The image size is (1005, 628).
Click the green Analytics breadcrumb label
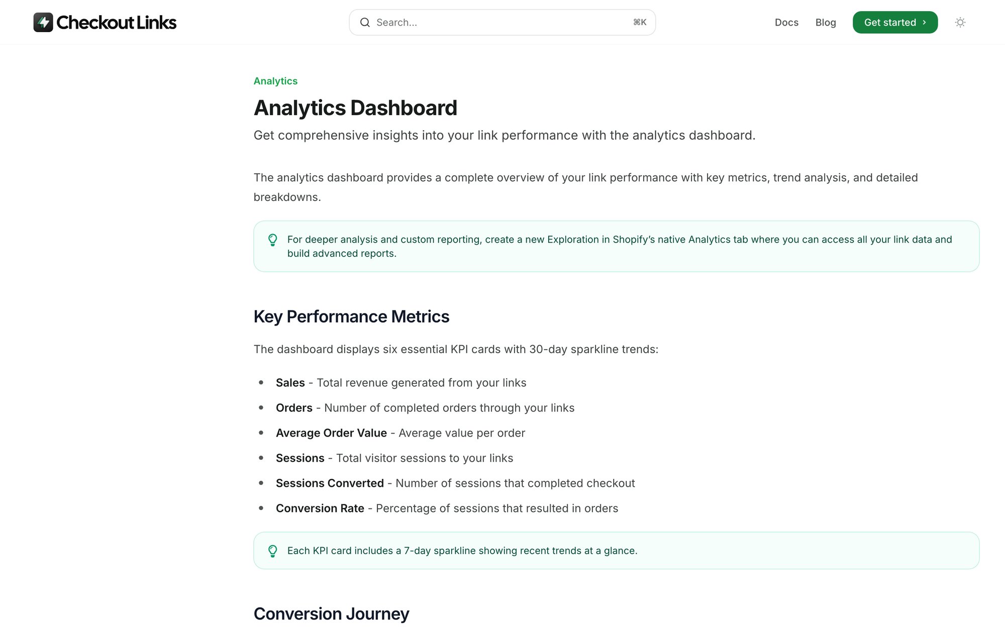275,81
